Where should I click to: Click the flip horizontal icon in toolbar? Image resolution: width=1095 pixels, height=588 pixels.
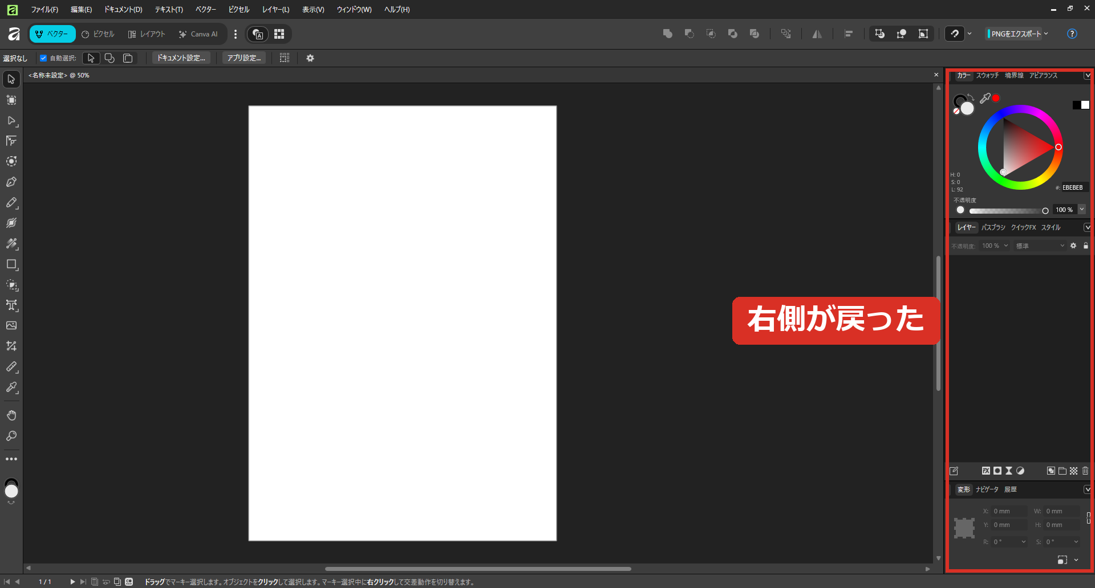point(817,34)
